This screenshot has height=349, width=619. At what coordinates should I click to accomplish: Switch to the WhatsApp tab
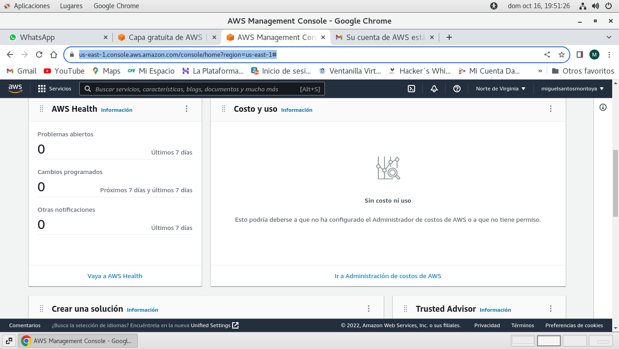click(x=55, y=37)
